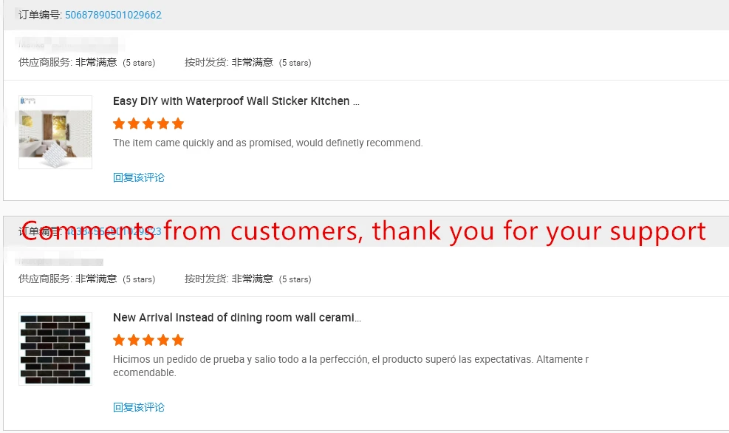The image size is (729, 433).
Task: Click third star of New Arrival review
Action: 148,340
